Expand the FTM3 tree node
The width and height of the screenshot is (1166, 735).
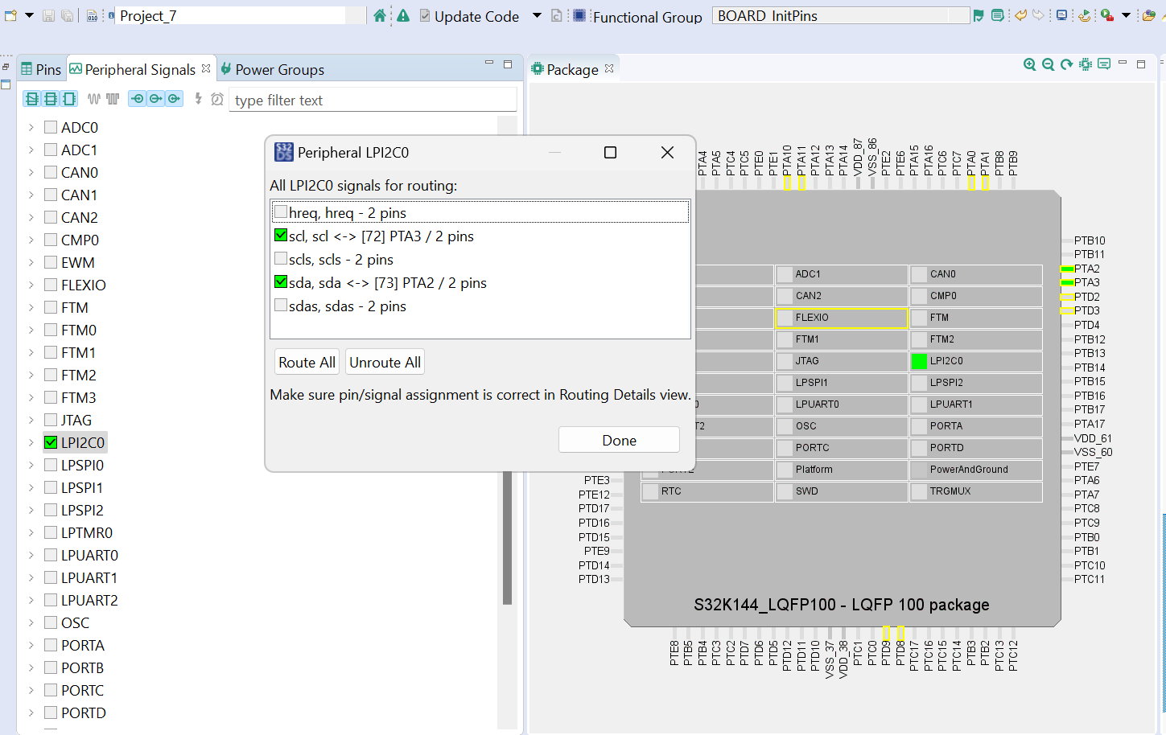coord(31,397)
